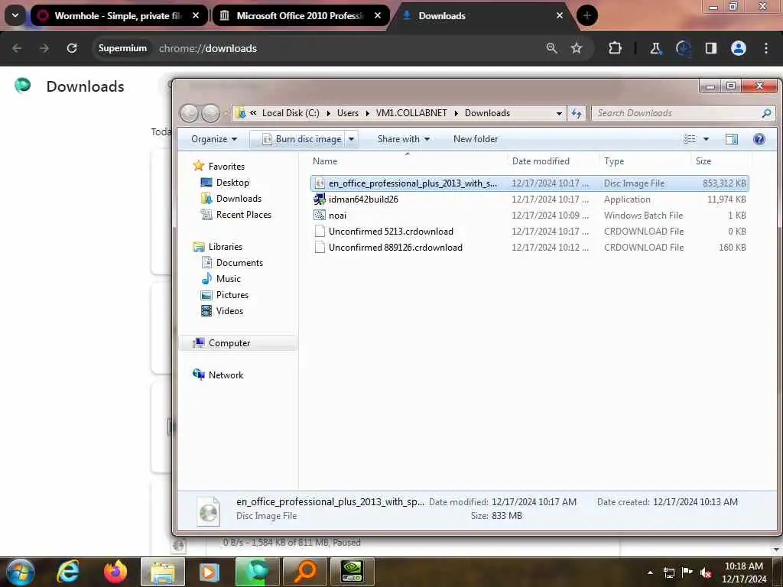Screen dimensions: 783x587
Task: Sort by the Date modified column
Action: pos(553,161)
